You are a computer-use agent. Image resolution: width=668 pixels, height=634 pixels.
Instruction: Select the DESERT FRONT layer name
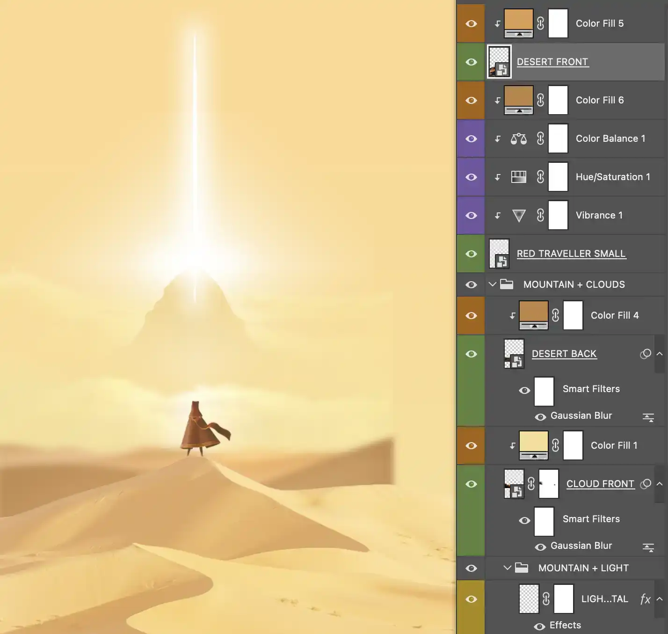pyautogui.click(x=552, y=62)
